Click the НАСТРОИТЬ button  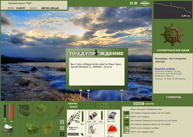[x=73, y=134]
